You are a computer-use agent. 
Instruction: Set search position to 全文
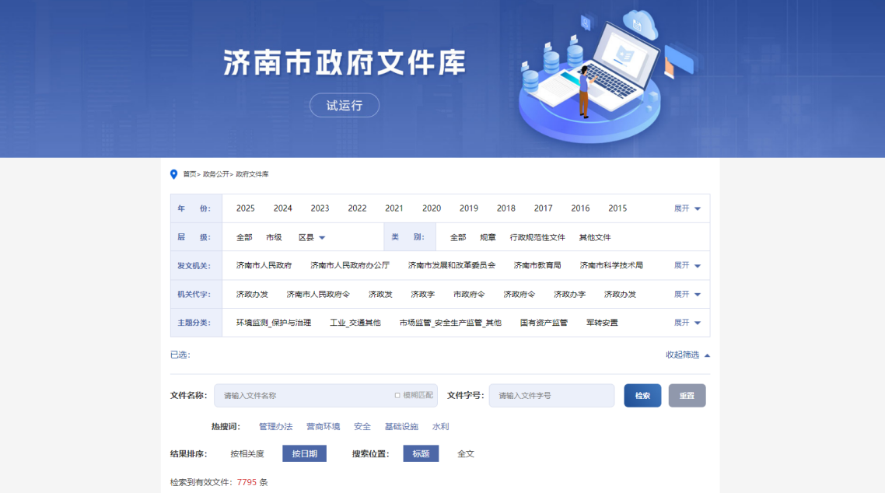[466, 454]
